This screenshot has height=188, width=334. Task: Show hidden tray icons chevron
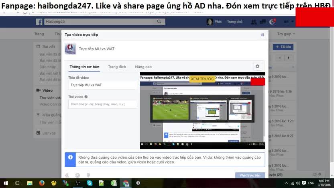tap(286, 183)
